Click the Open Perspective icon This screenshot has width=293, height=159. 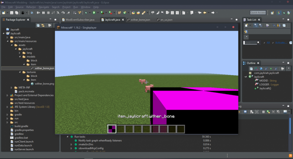tap(272, 13)
